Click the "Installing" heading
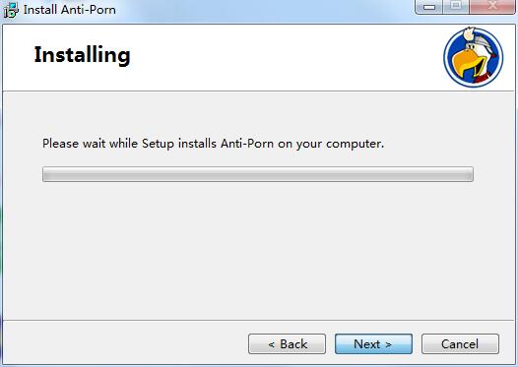 click(x=83, y=55)
